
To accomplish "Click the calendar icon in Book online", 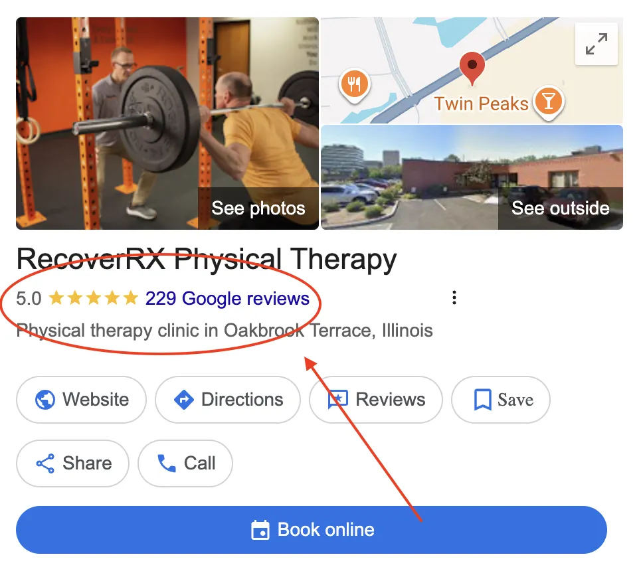I will click(260, 530).
